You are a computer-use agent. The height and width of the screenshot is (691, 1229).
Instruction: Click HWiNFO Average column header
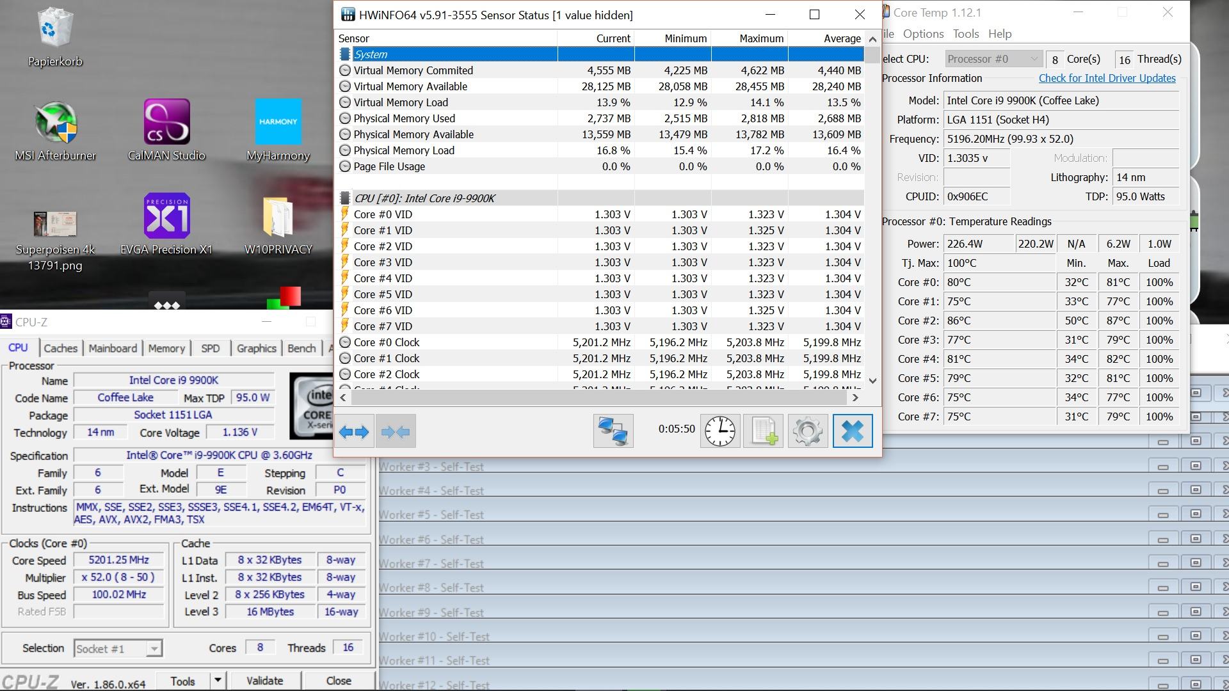coord(826,38)
